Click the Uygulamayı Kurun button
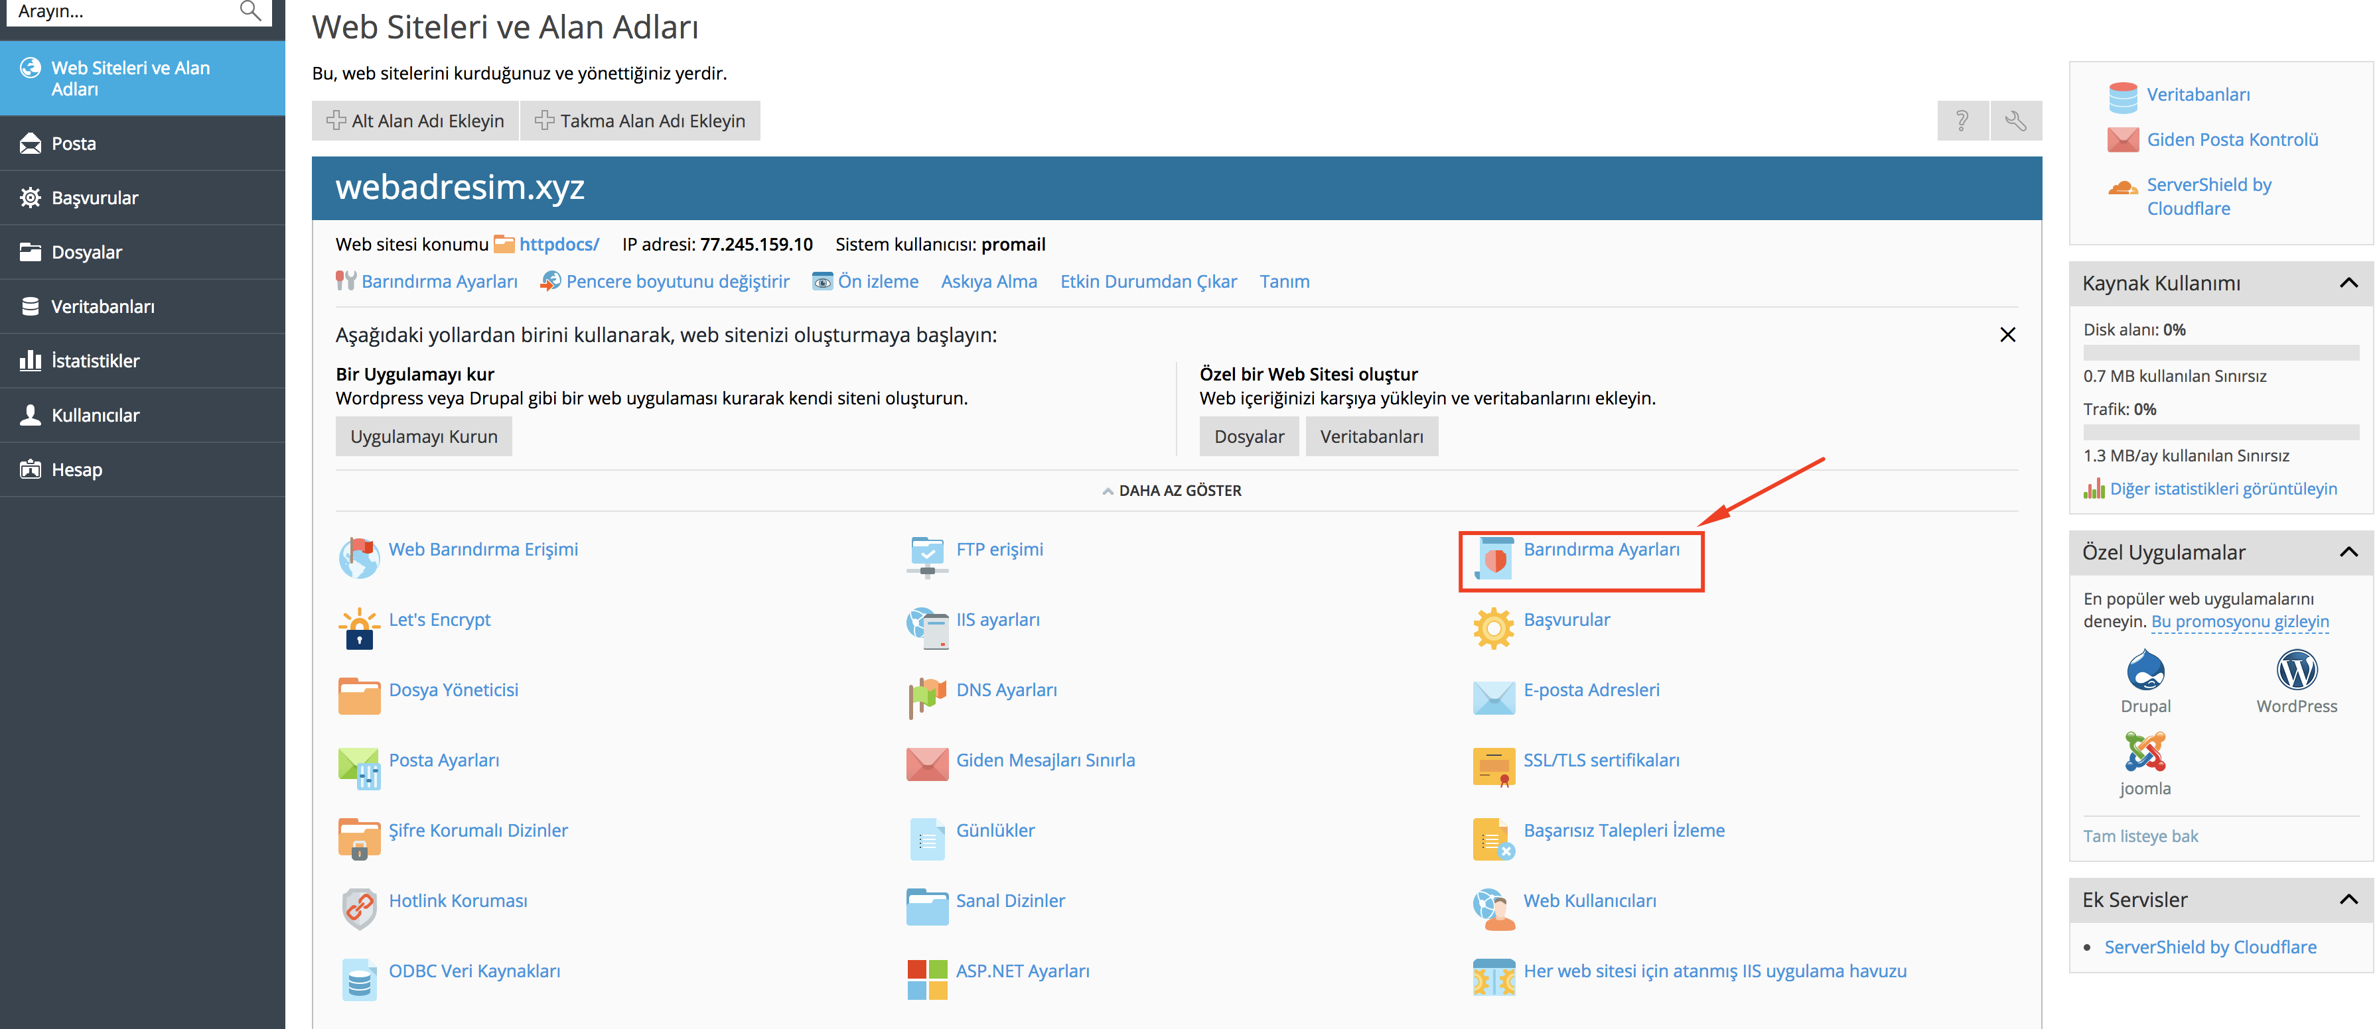2377x1029 pixels. [423, 436]
